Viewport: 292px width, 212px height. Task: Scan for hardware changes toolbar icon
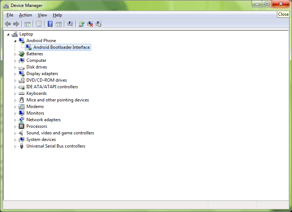pos(70,24)
